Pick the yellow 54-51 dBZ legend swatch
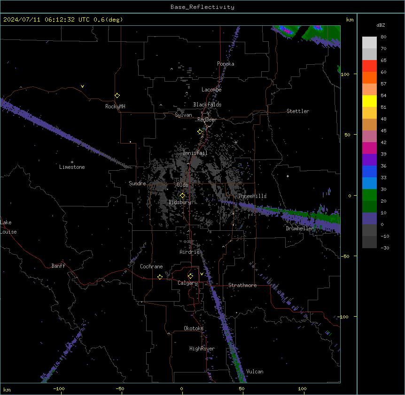Screen dimensions: 405x395 [x=369, y=101]
